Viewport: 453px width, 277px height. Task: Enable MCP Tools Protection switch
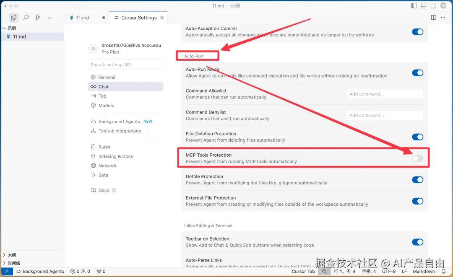point(417,158)
